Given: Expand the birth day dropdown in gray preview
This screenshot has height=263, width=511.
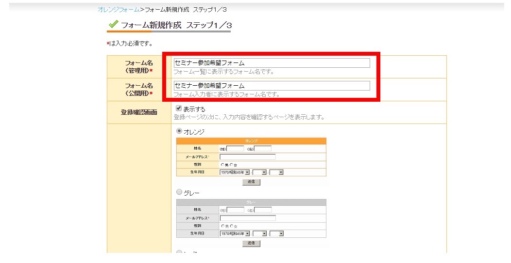Looking at the screenshot, I should pyautogui.click(x=276, y=233).
